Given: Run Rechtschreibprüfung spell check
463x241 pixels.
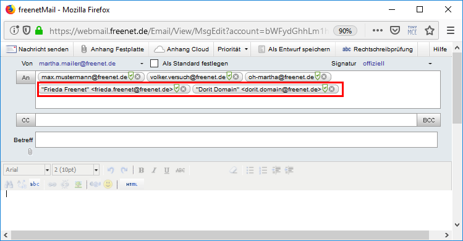Looking at the screenshot, I should 377,49.
